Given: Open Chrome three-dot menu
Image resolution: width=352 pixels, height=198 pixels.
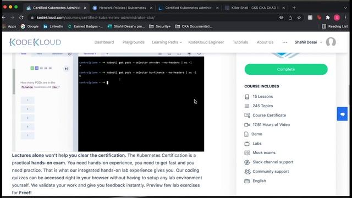Looking at the screenshot, I should (346, 18).
